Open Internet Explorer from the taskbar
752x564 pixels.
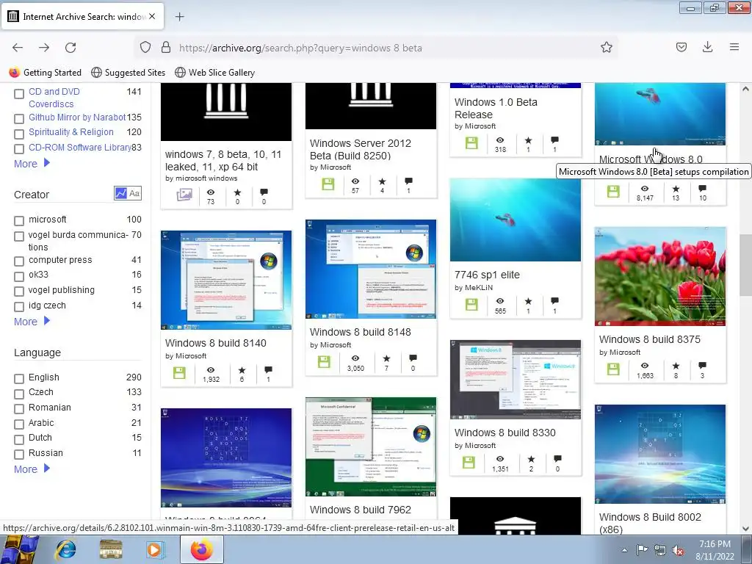click(66, 549)
